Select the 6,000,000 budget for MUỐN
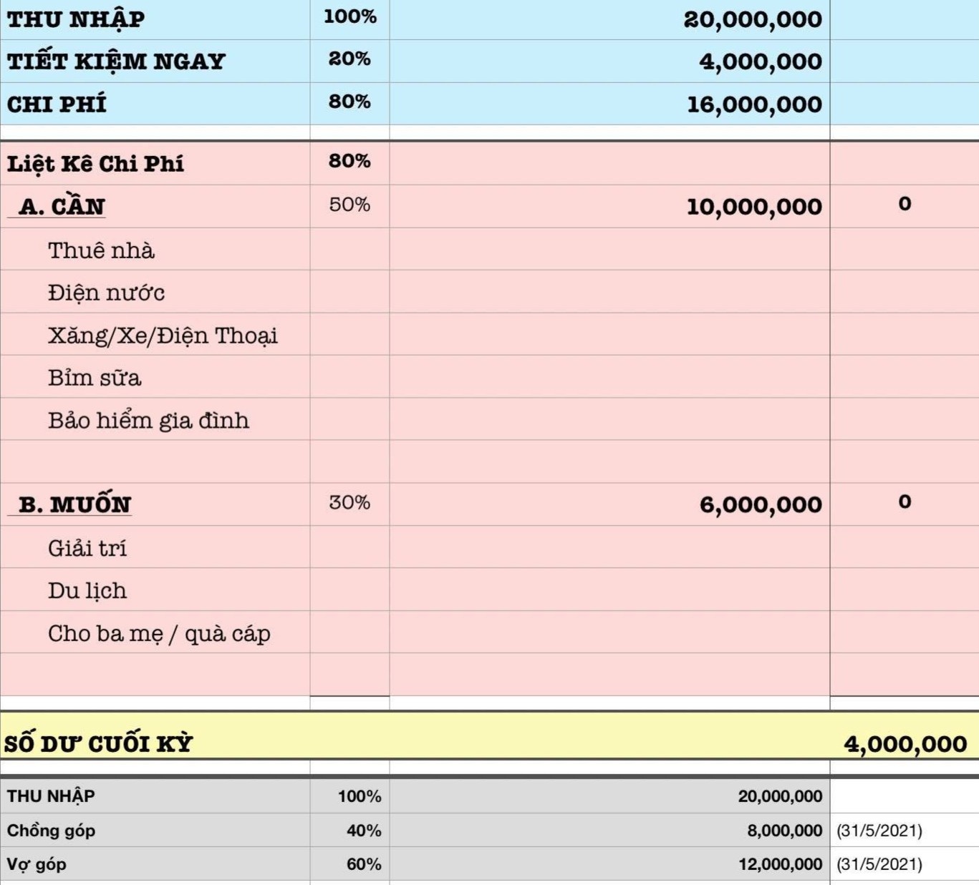Viewport: 979px width, 885px height. [761, 504]
